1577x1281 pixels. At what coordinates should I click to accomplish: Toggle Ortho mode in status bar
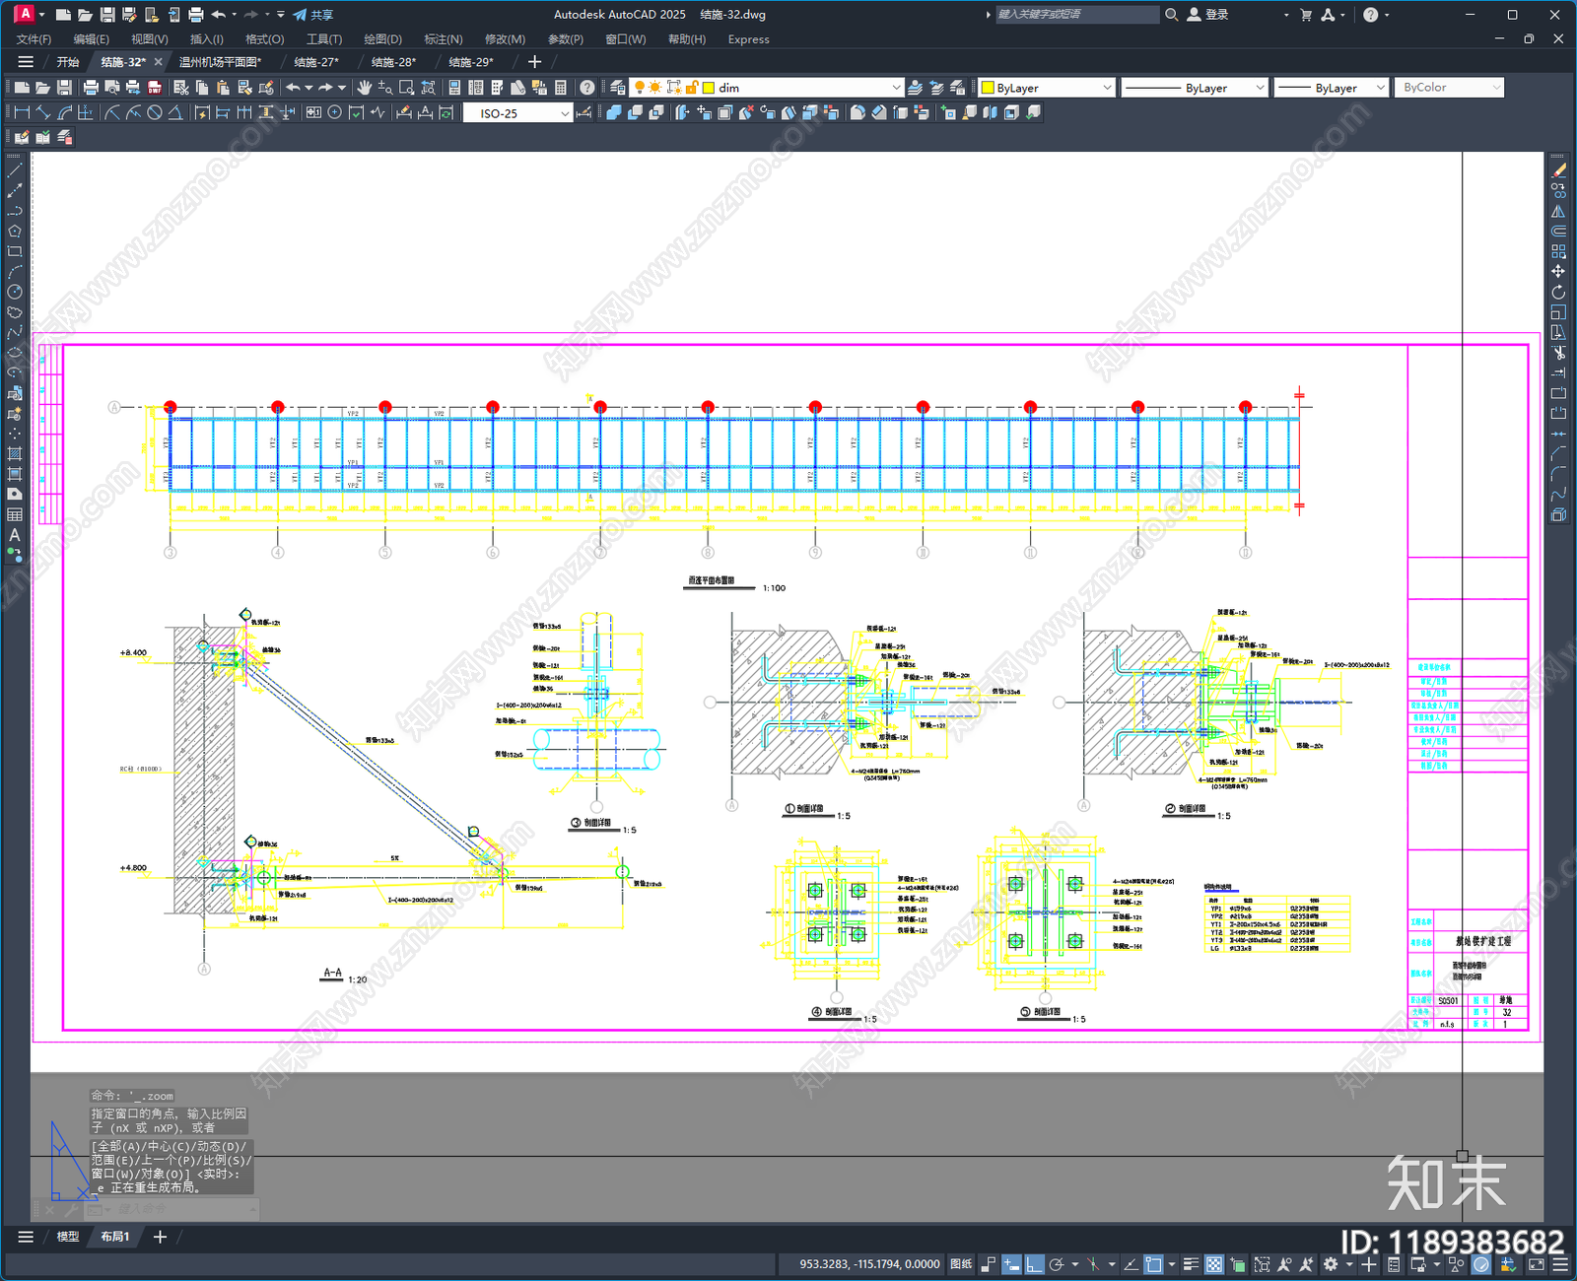(x=1034, y=1264)
